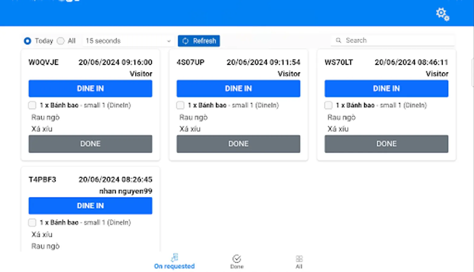The width and height of the screenshot is (474, 272).
Task: Check the Bánh bao item on order T4PBF3
Action: pyautogui.click(x=32, y=222)
